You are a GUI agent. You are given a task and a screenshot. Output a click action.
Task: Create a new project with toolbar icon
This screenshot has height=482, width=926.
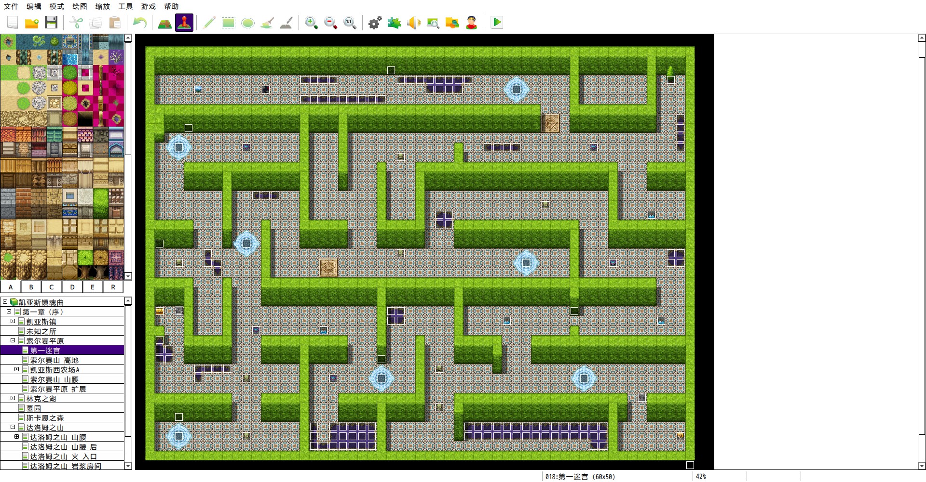click(x=13, y=23)
